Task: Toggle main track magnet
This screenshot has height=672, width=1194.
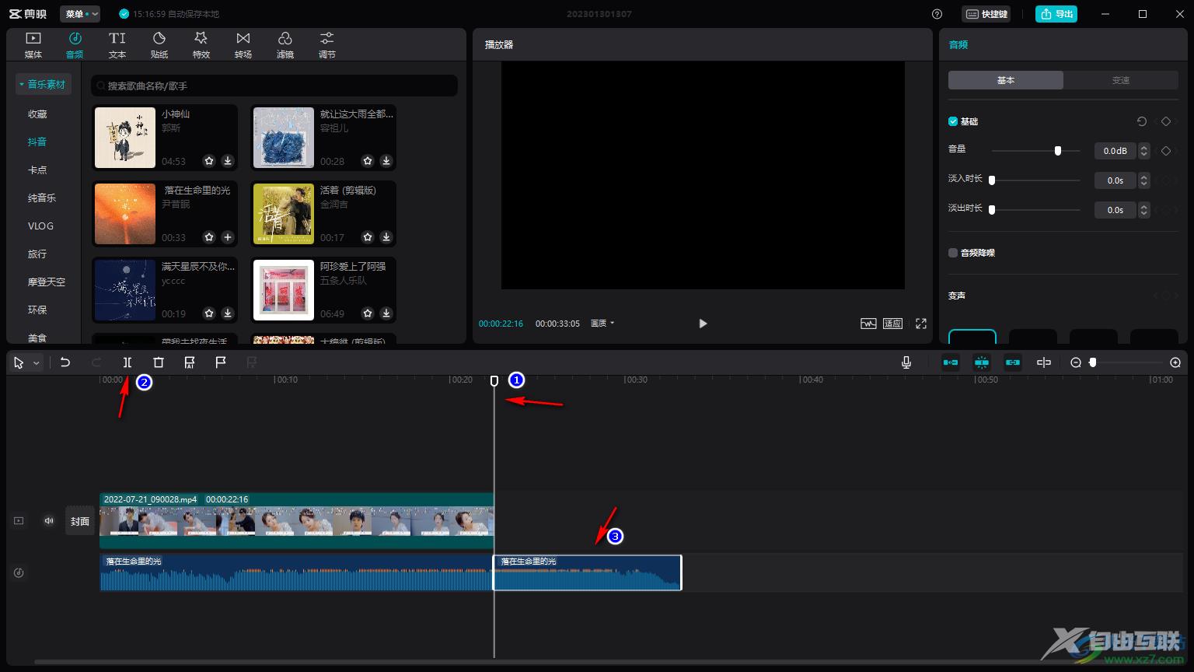Action: coord(951,362)
